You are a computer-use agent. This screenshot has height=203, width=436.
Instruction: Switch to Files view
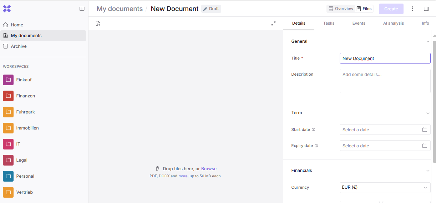click(364, 9)
